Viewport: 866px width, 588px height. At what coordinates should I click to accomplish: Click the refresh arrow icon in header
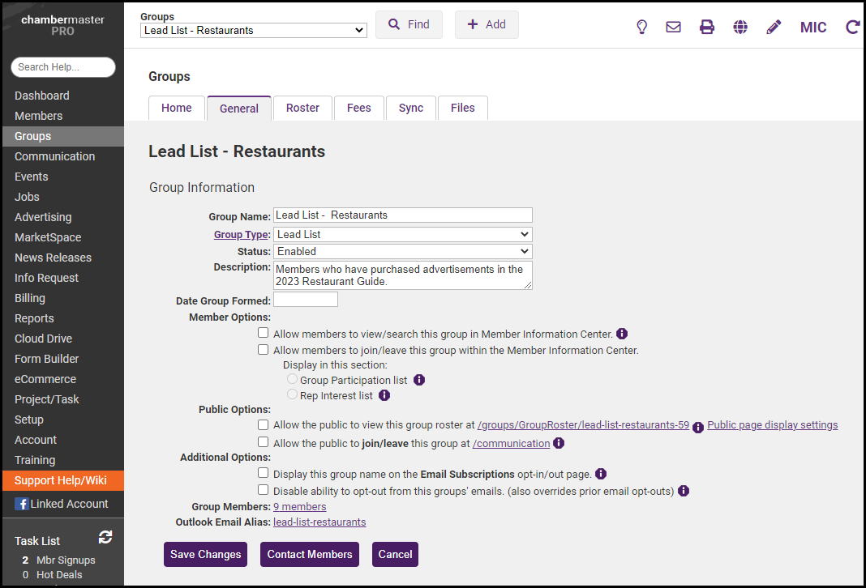(852, 27)
